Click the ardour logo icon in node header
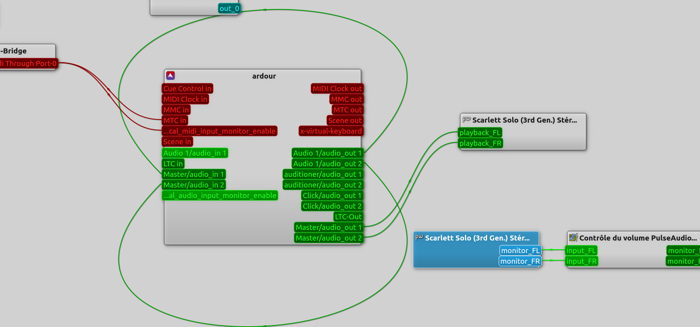This screenshot has height=327, width=700. (170, 75)
